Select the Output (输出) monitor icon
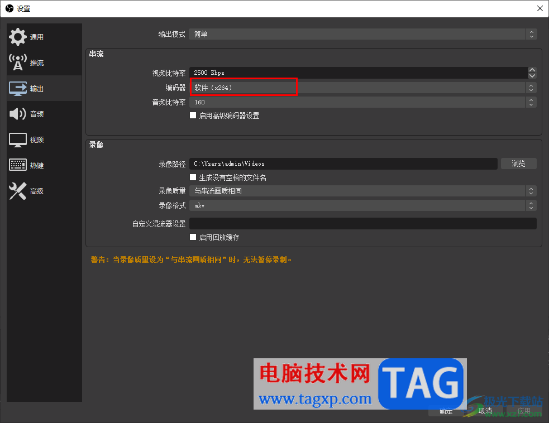The width and height of the screenshot is (549, 423). tap(17, 89)
